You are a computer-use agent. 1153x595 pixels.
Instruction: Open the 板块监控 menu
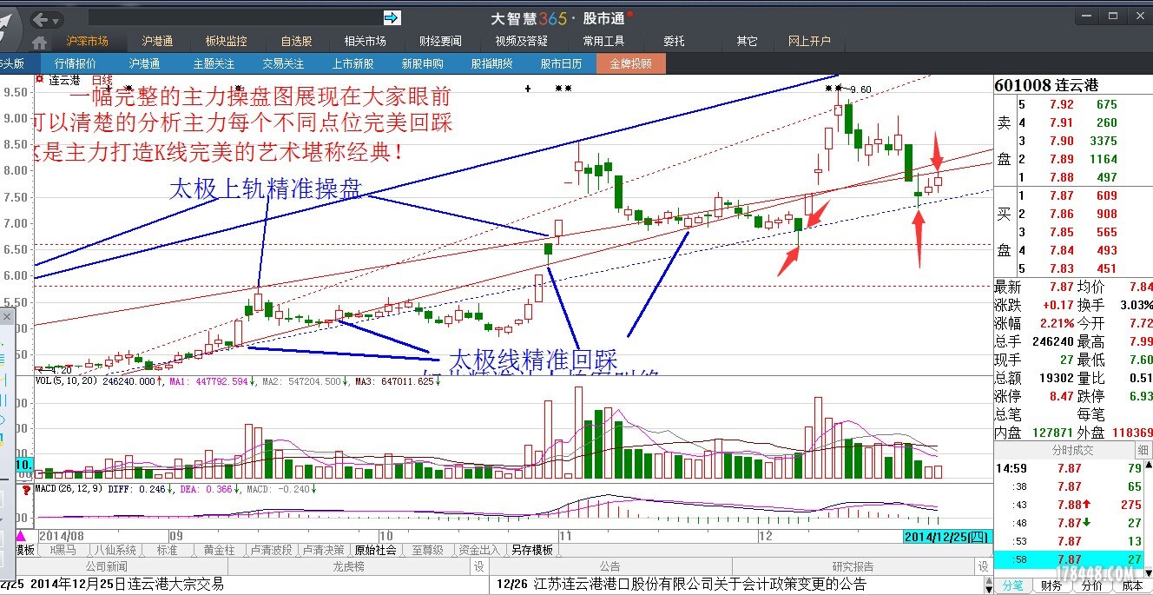(x=226, y=41)
